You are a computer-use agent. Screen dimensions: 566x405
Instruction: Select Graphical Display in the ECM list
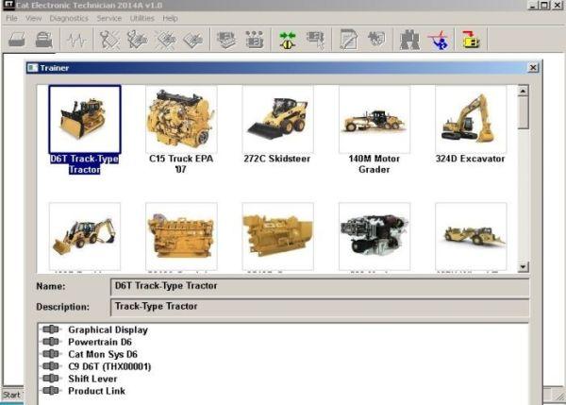pyautogui.click(x=108, y=329)
